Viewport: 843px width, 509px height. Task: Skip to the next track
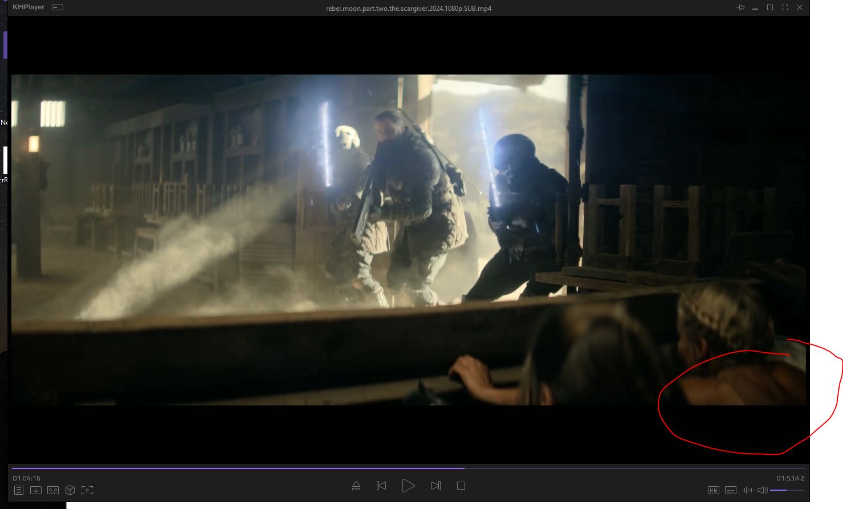(x=435, y=486)
